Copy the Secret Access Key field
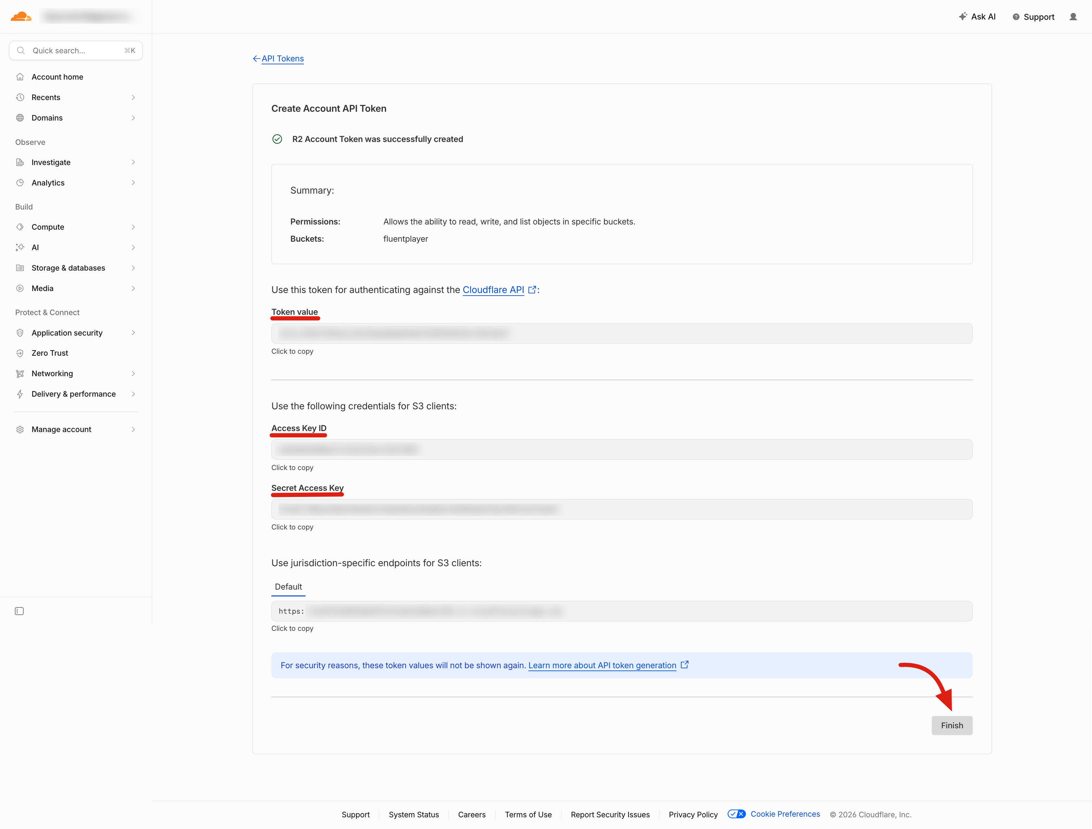Screen dimensions: 1092x829 coord(621,509)
